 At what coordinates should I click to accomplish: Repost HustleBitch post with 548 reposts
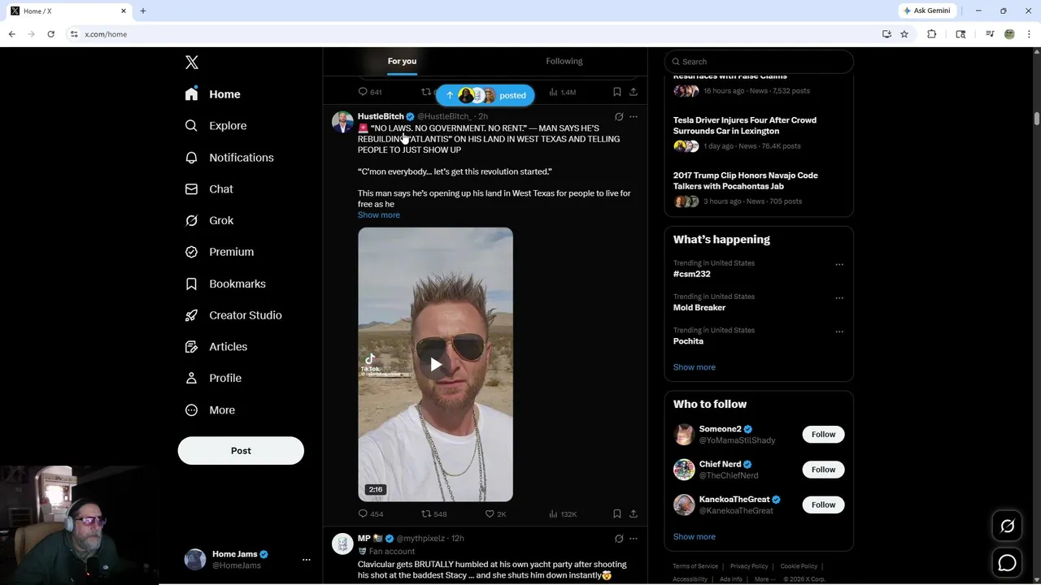[x=434, y=513]
